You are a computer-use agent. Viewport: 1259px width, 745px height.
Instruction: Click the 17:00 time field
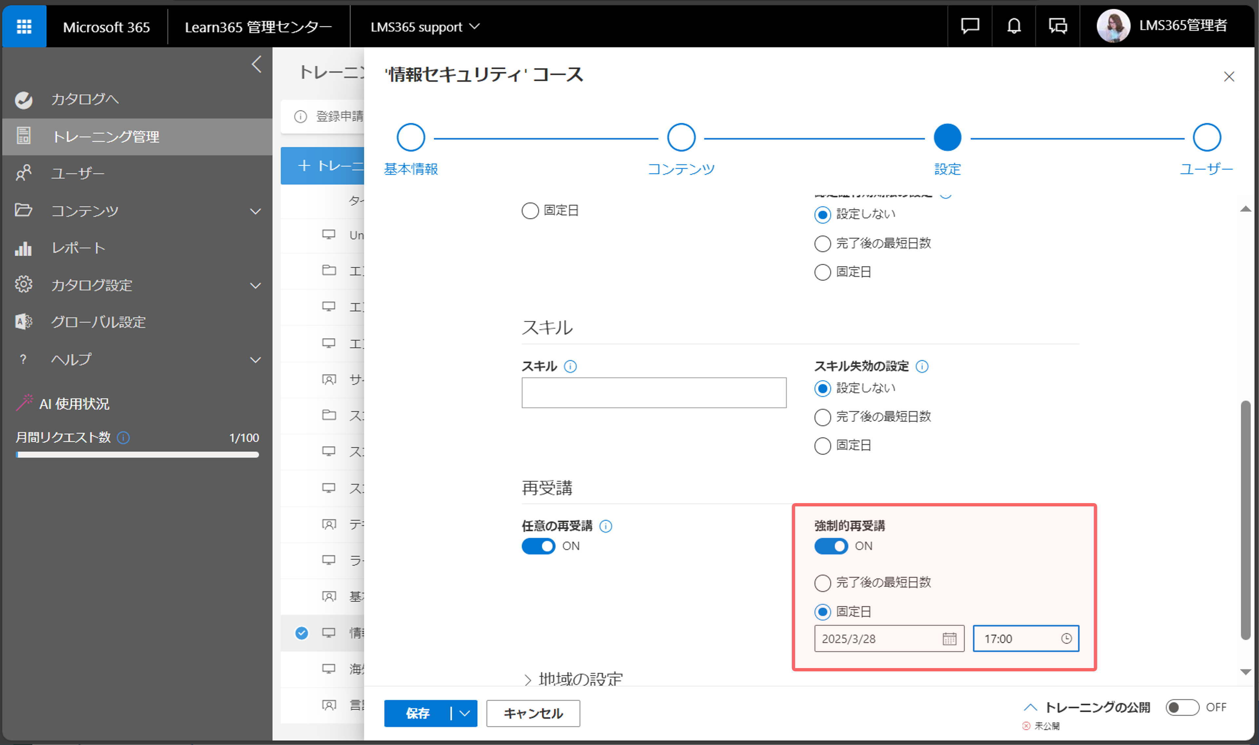point(1026,639)
